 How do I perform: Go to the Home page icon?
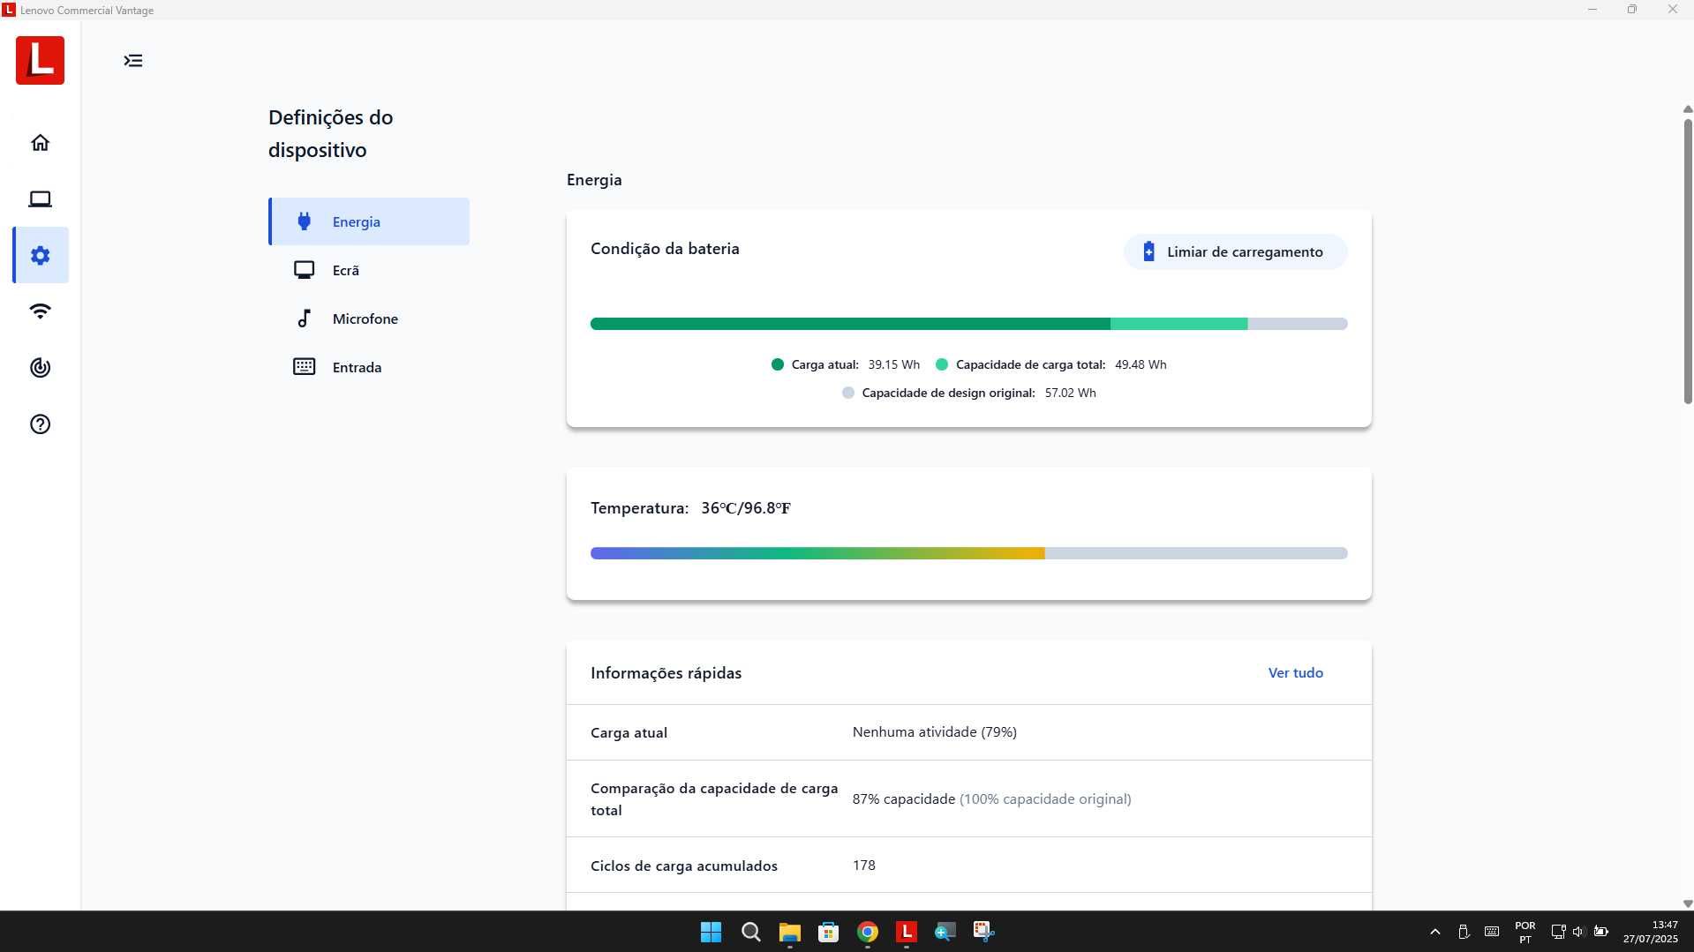tap(40, 143)
